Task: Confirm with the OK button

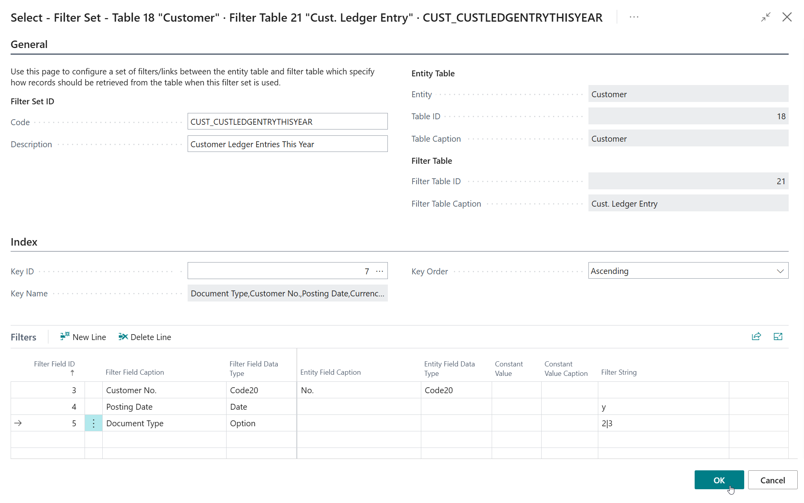Action: [x=719, y=480]
